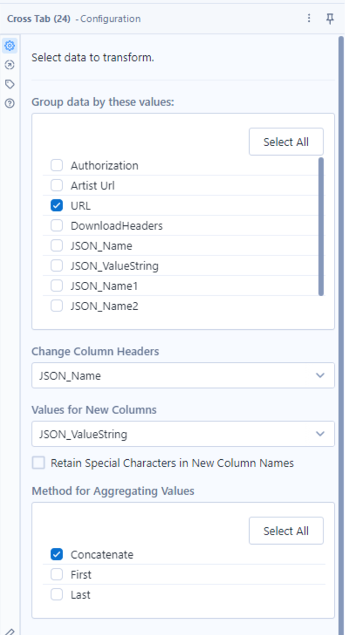Viewport: 345px width, 635px height.
Task: Check the Authorization checkbox
Action: click(x=57, y=165)
